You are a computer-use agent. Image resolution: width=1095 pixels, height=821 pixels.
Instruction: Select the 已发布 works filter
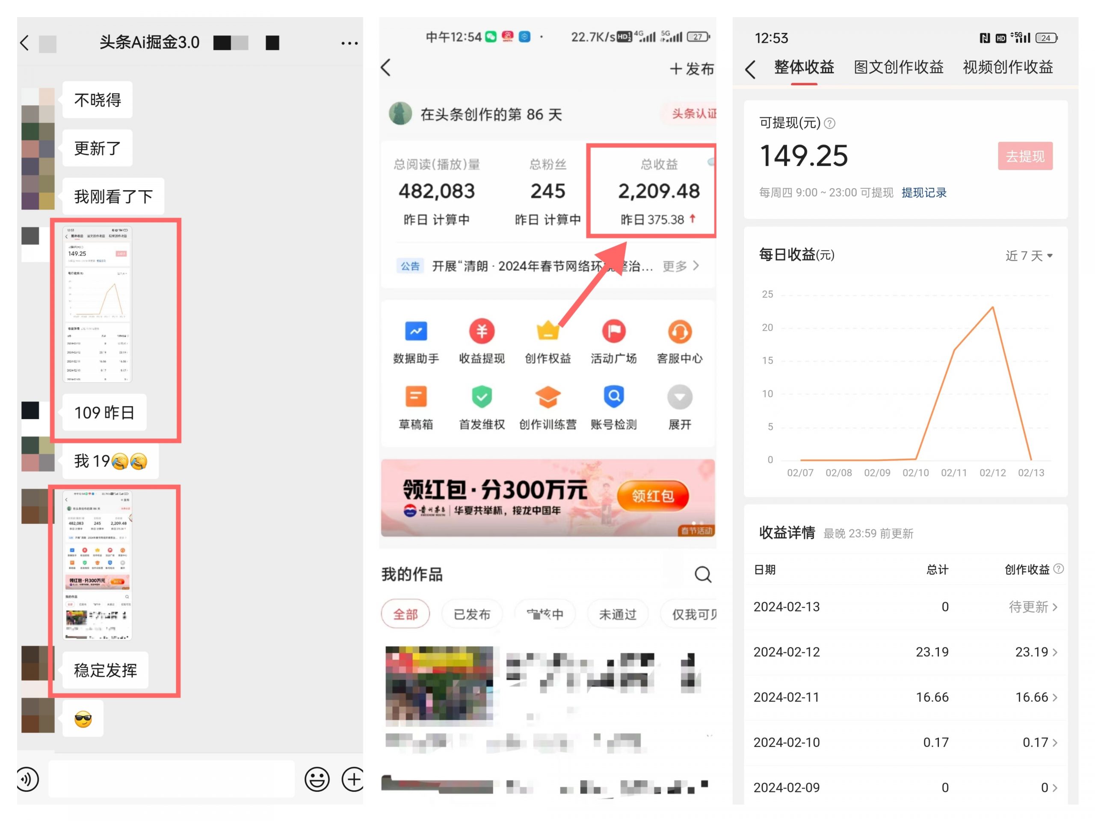[472, 614]
